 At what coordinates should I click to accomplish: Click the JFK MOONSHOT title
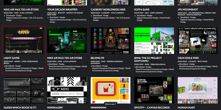(x=188, y=10)
